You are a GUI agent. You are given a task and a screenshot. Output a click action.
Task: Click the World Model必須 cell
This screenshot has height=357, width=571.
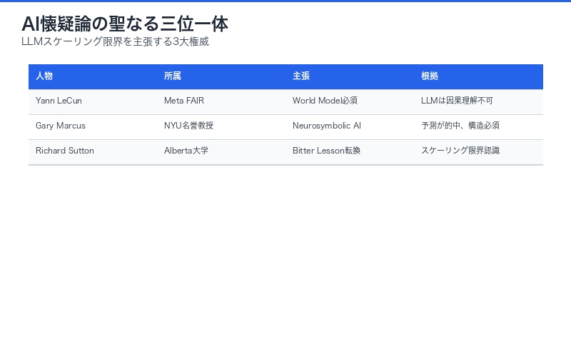325,101
